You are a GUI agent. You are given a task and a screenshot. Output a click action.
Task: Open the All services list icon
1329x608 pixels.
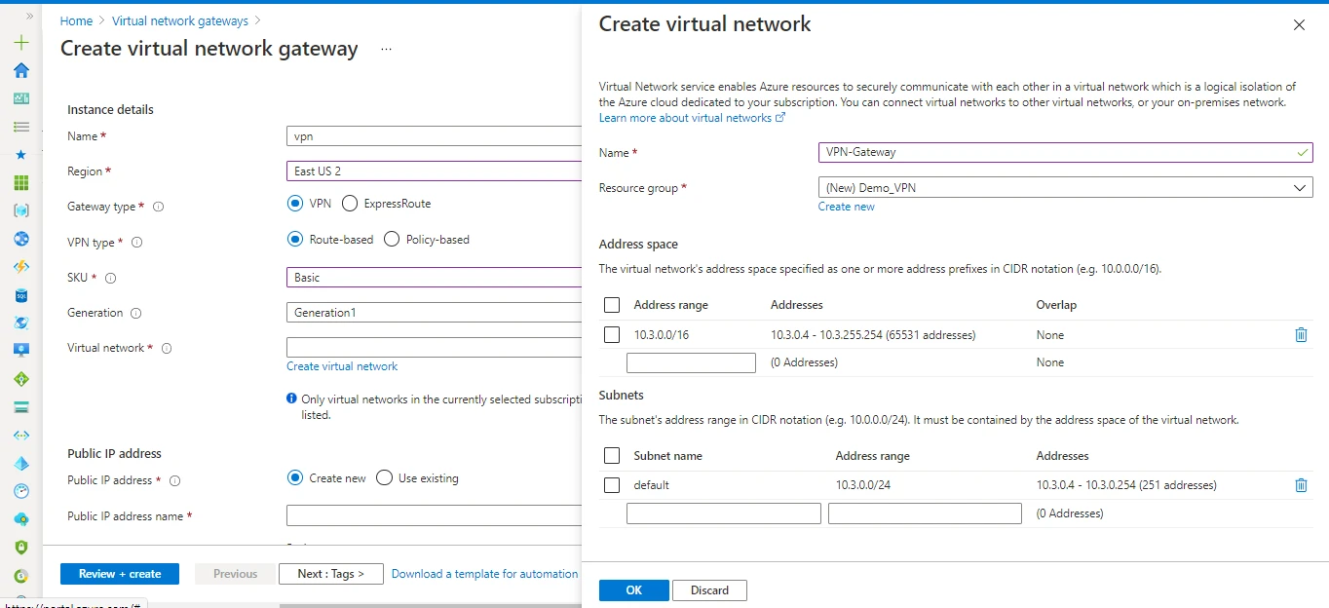[21, 127]
